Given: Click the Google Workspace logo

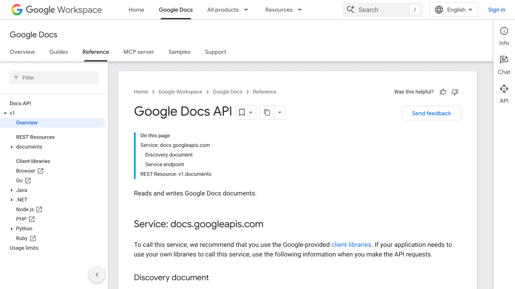Looking at the screenshot, I should pyautogui.click(x=57, y=10).
